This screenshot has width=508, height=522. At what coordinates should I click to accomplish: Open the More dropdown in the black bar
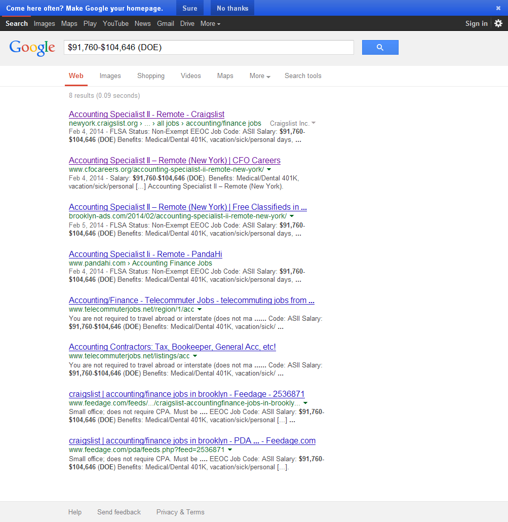tap(210, 24)
